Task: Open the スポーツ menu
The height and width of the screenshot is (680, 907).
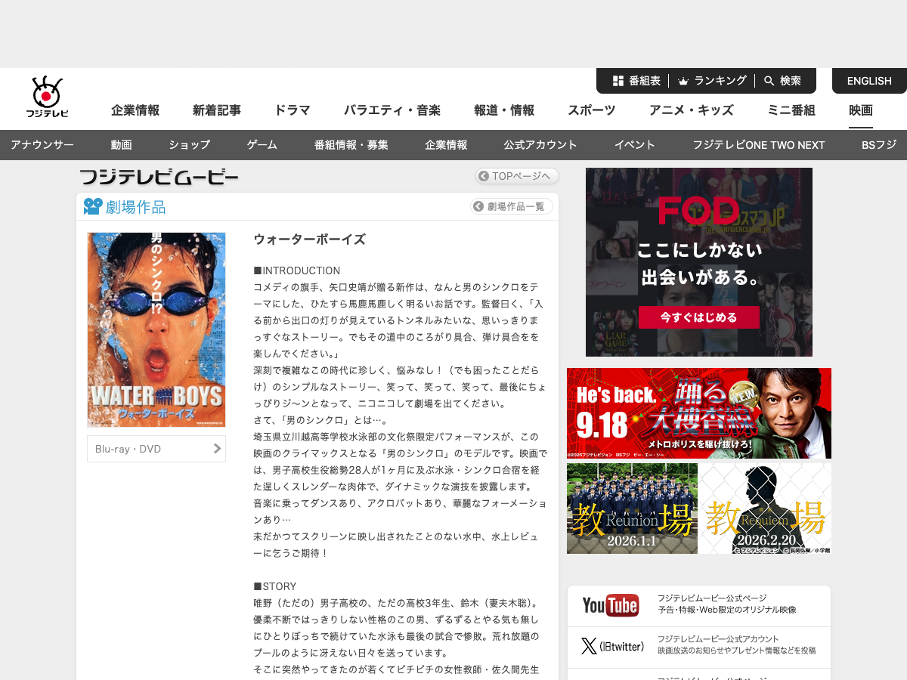Action: (592, 110)
